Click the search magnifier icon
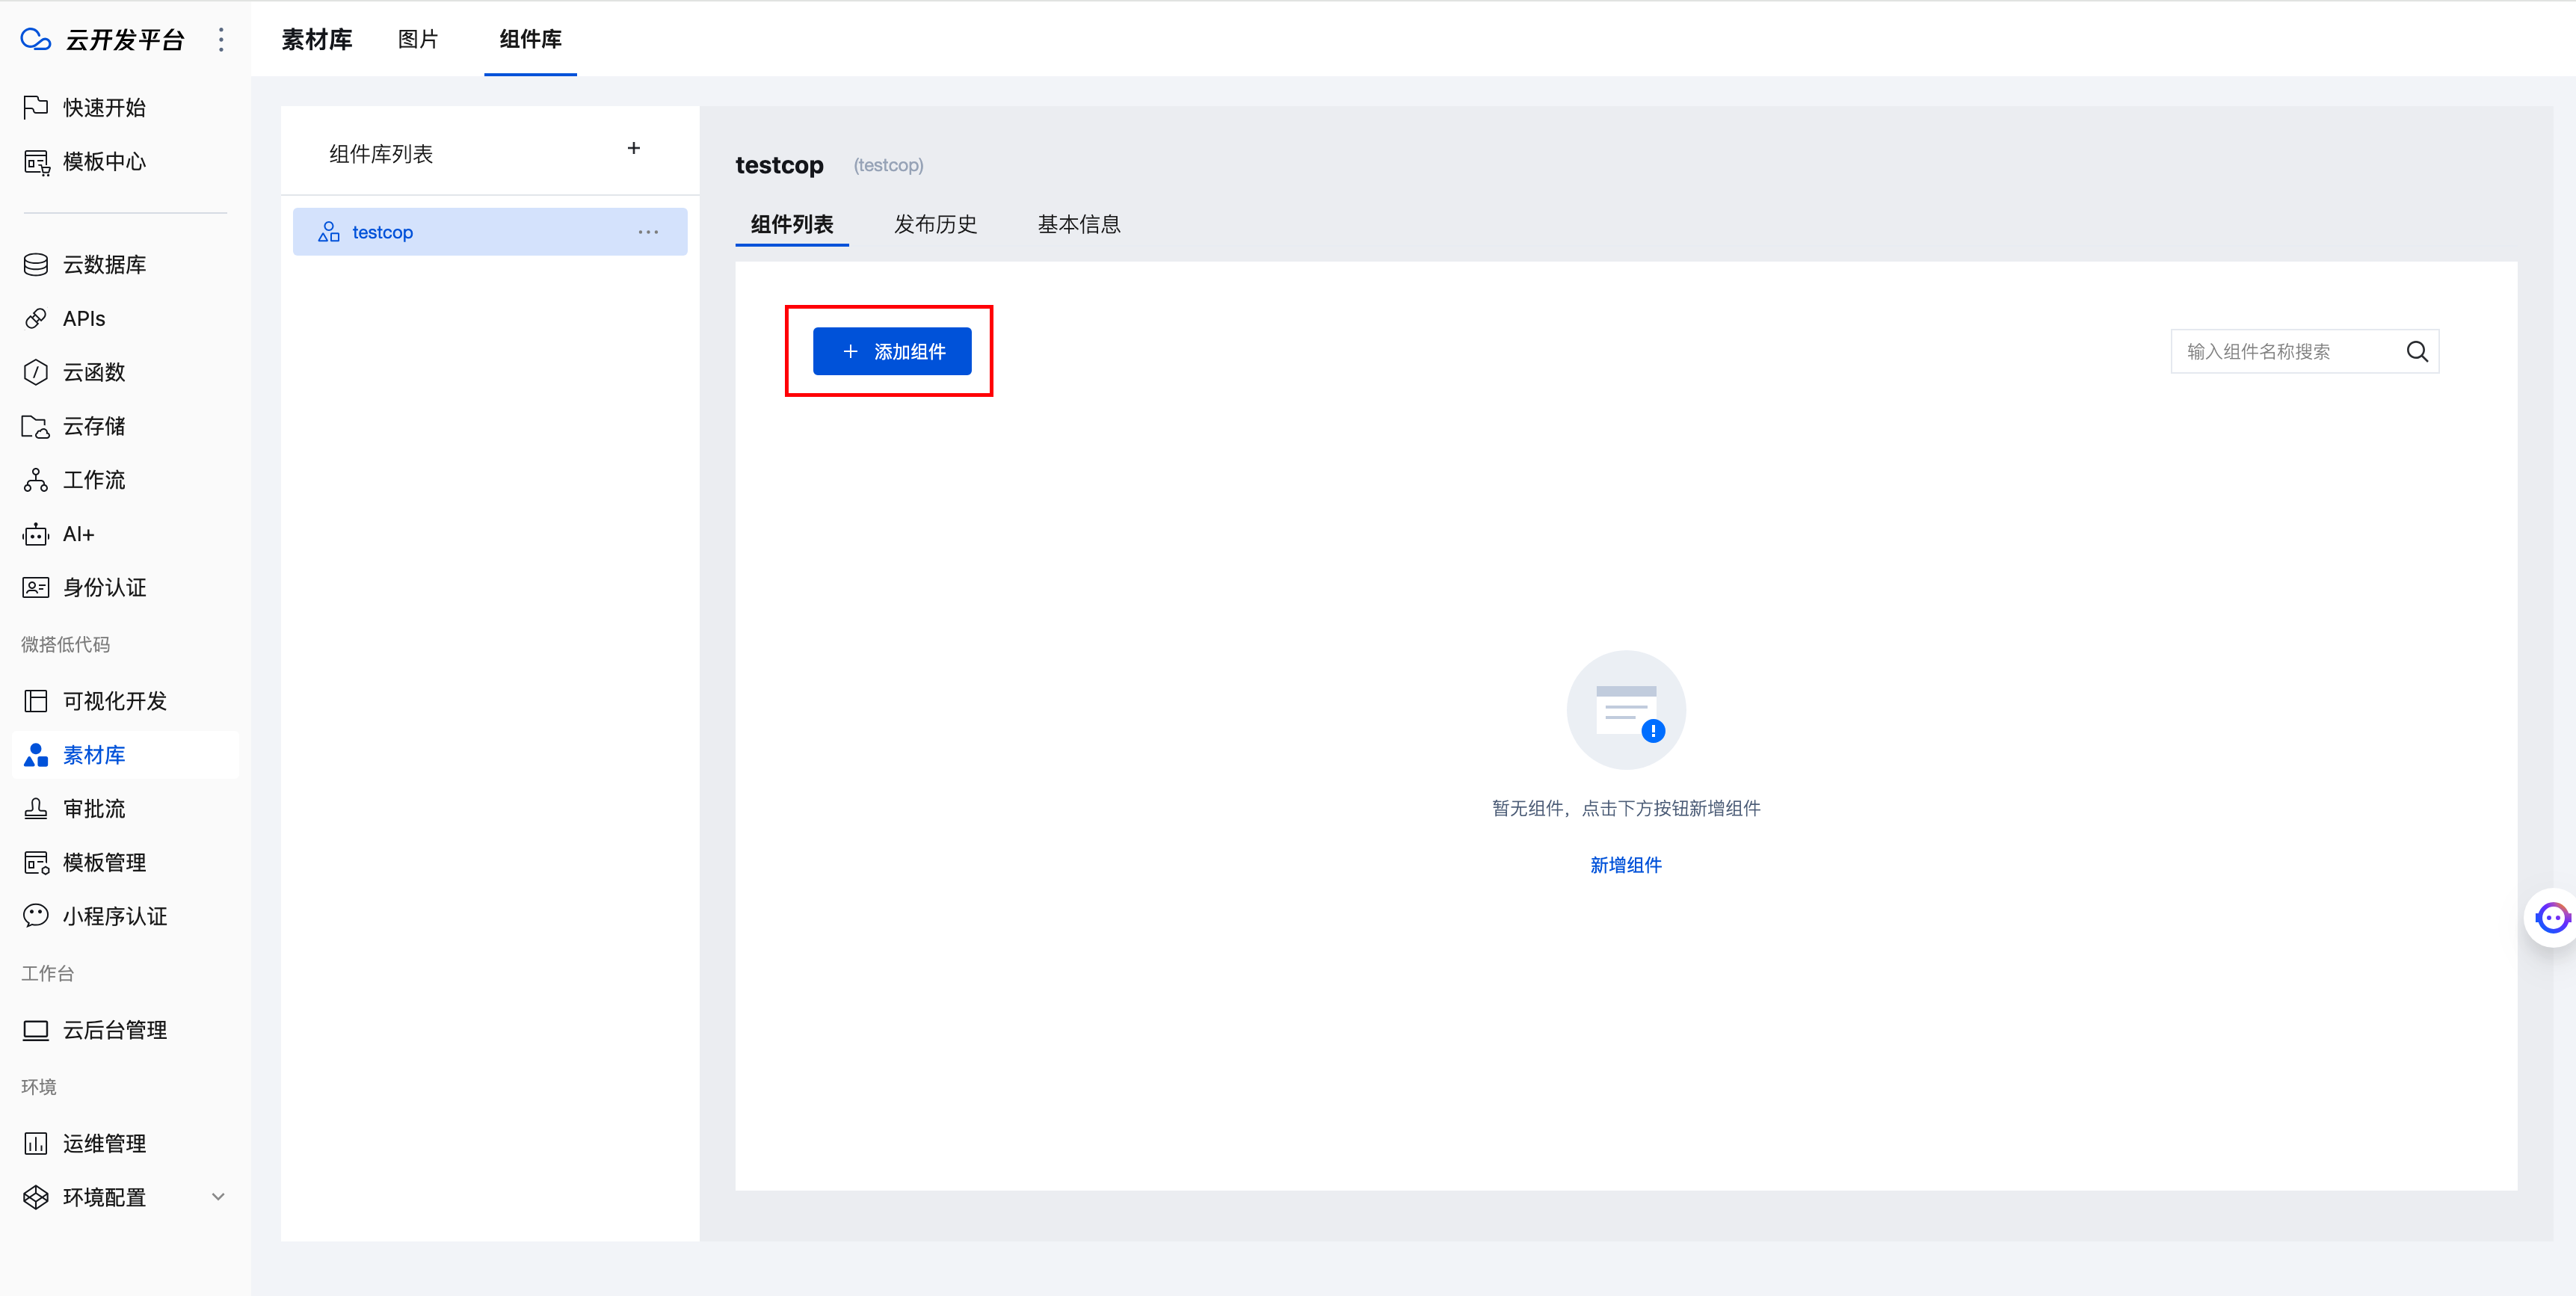2576x1296 pixels. 2416,351
